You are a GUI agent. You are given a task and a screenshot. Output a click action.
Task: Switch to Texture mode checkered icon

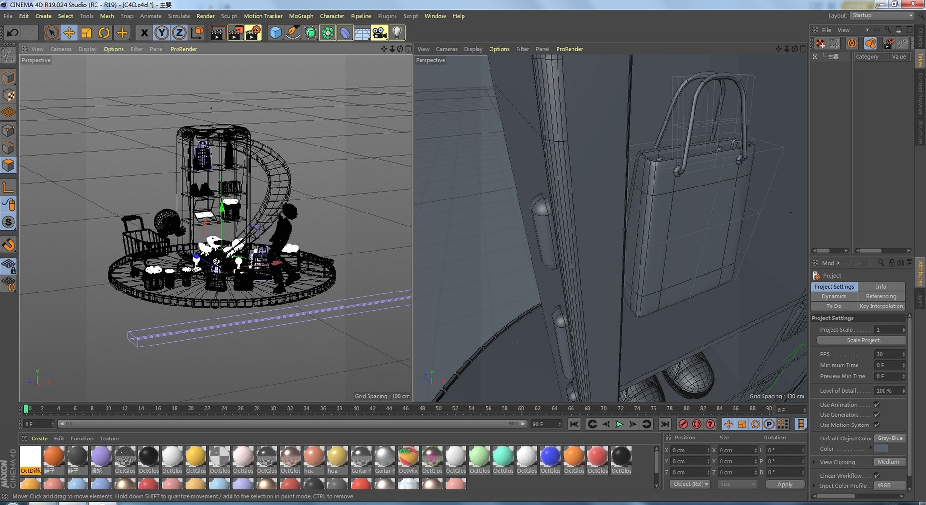pyautogui.click(x=9, y=95)
